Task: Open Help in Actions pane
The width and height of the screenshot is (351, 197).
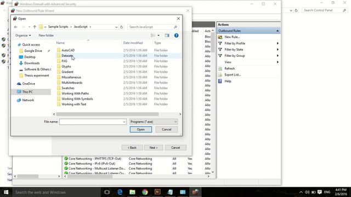Action: point(228,81)
